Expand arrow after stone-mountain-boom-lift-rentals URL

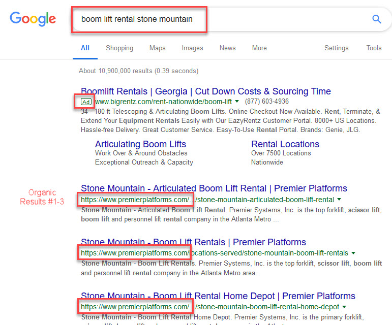(x=353, y=253)
